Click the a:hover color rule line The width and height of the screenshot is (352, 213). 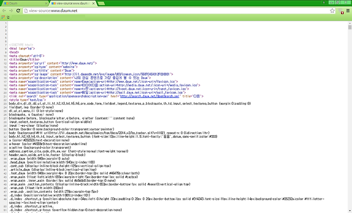[48, 144]
